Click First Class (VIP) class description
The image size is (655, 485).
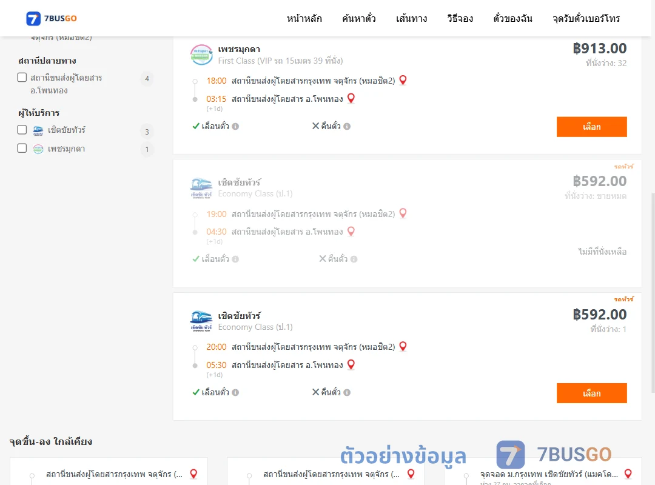[280, 61]
